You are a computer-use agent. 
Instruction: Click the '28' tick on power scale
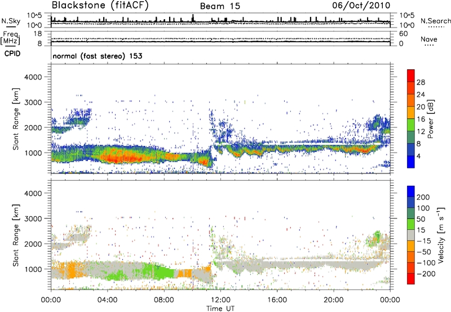(421, 82)
